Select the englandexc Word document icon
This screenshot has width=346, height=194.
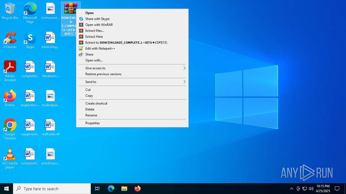click(30, 99)
